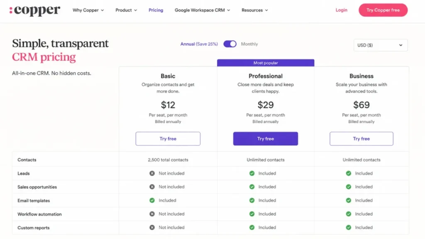This screenshot has width=425, height=239.
Task: Click the 'All-in-one CRM. No hidden costs.' text
Action: (51, 73)
